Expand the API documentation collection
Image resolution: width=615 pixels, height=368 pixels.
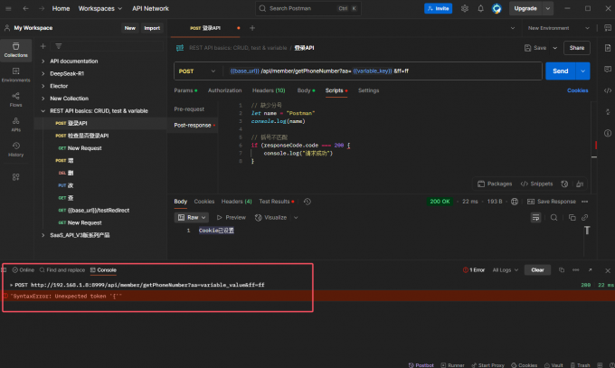click(x=43, y=61)
